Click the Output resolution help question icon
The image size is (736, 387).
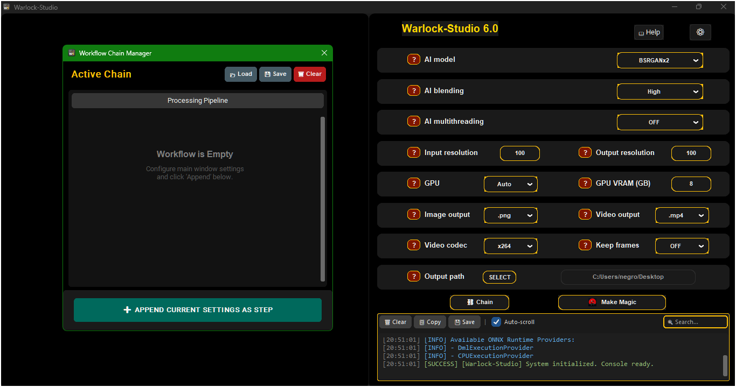point(585,153)
